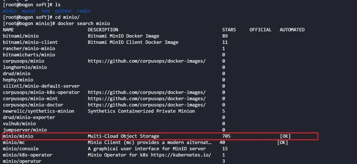357x164 pixels.
Task: Open the GitHub URL in the corpusops/minio-doctor row
Action: pyautogui.click(x=147, y=105)
